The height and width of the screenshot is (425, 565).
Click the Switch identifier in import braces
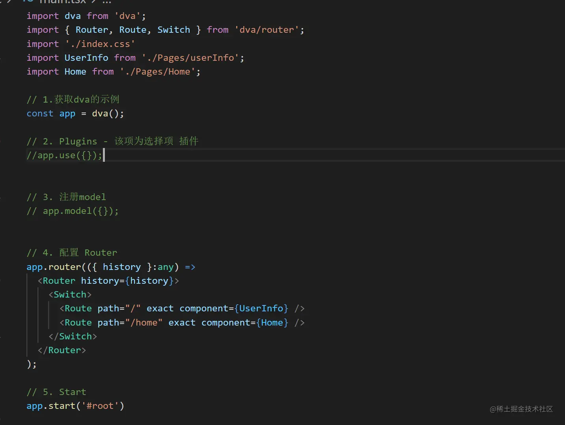click(173, 30)
